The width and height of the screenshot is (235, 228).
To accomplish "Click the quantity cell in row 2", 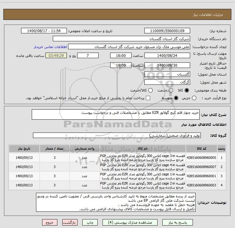I will tap(55, 167).
